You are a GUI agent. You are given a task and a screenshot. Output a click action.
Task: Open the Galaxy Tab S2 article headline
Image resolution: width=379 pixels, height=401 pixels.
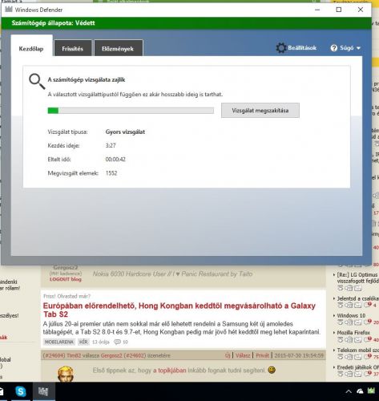click(179, 310)
